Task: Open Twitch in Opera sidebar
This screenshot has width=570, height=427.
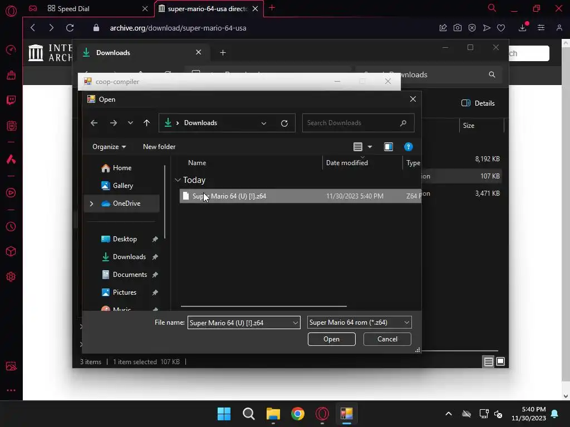Action: pos(11,100)
